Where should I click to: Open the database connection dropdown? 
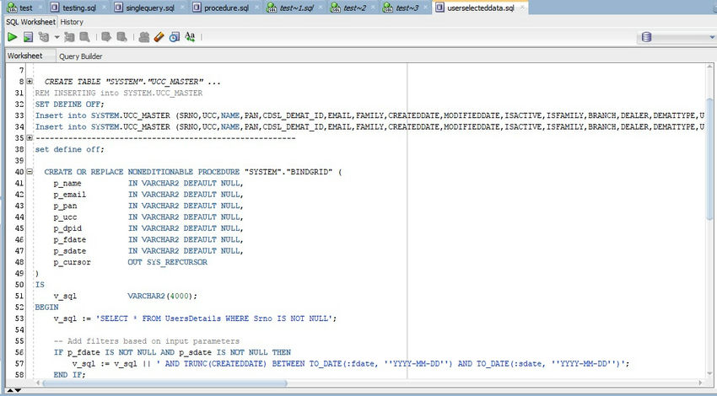coord(713,37)
